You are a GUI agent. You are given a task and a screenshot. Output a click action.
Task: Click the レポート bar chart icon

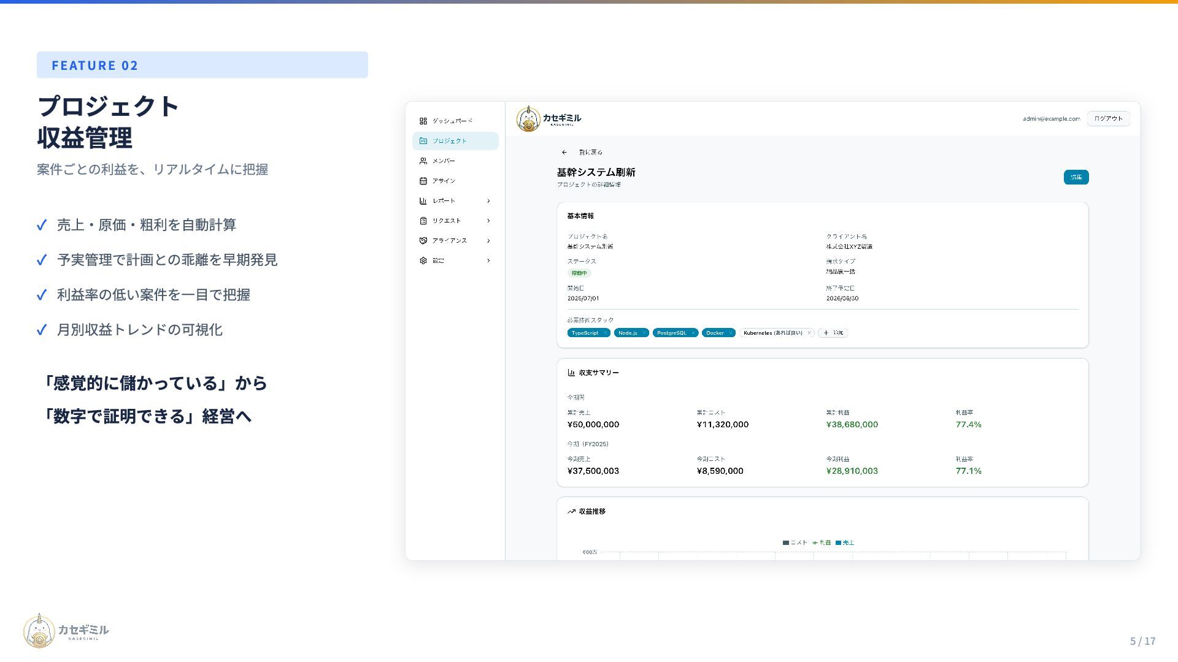point(423,201)
